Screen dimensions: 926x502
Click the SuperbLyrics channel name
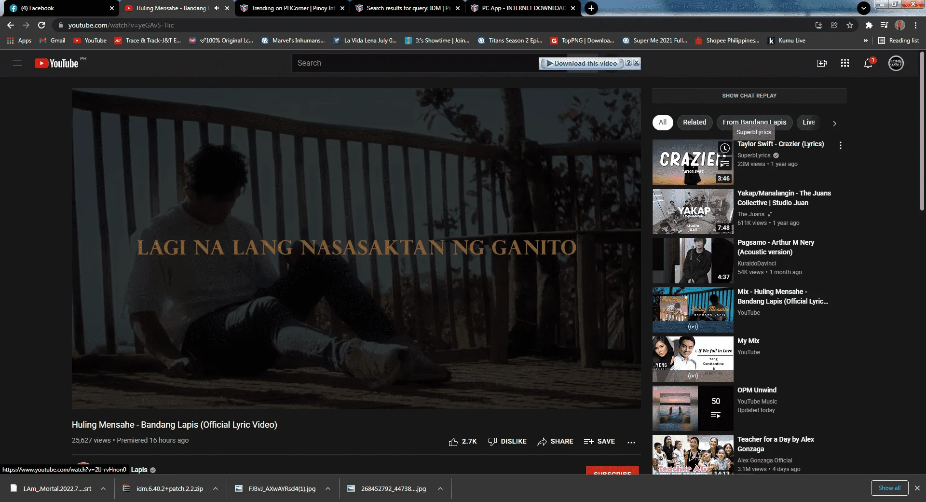(754, 155)
